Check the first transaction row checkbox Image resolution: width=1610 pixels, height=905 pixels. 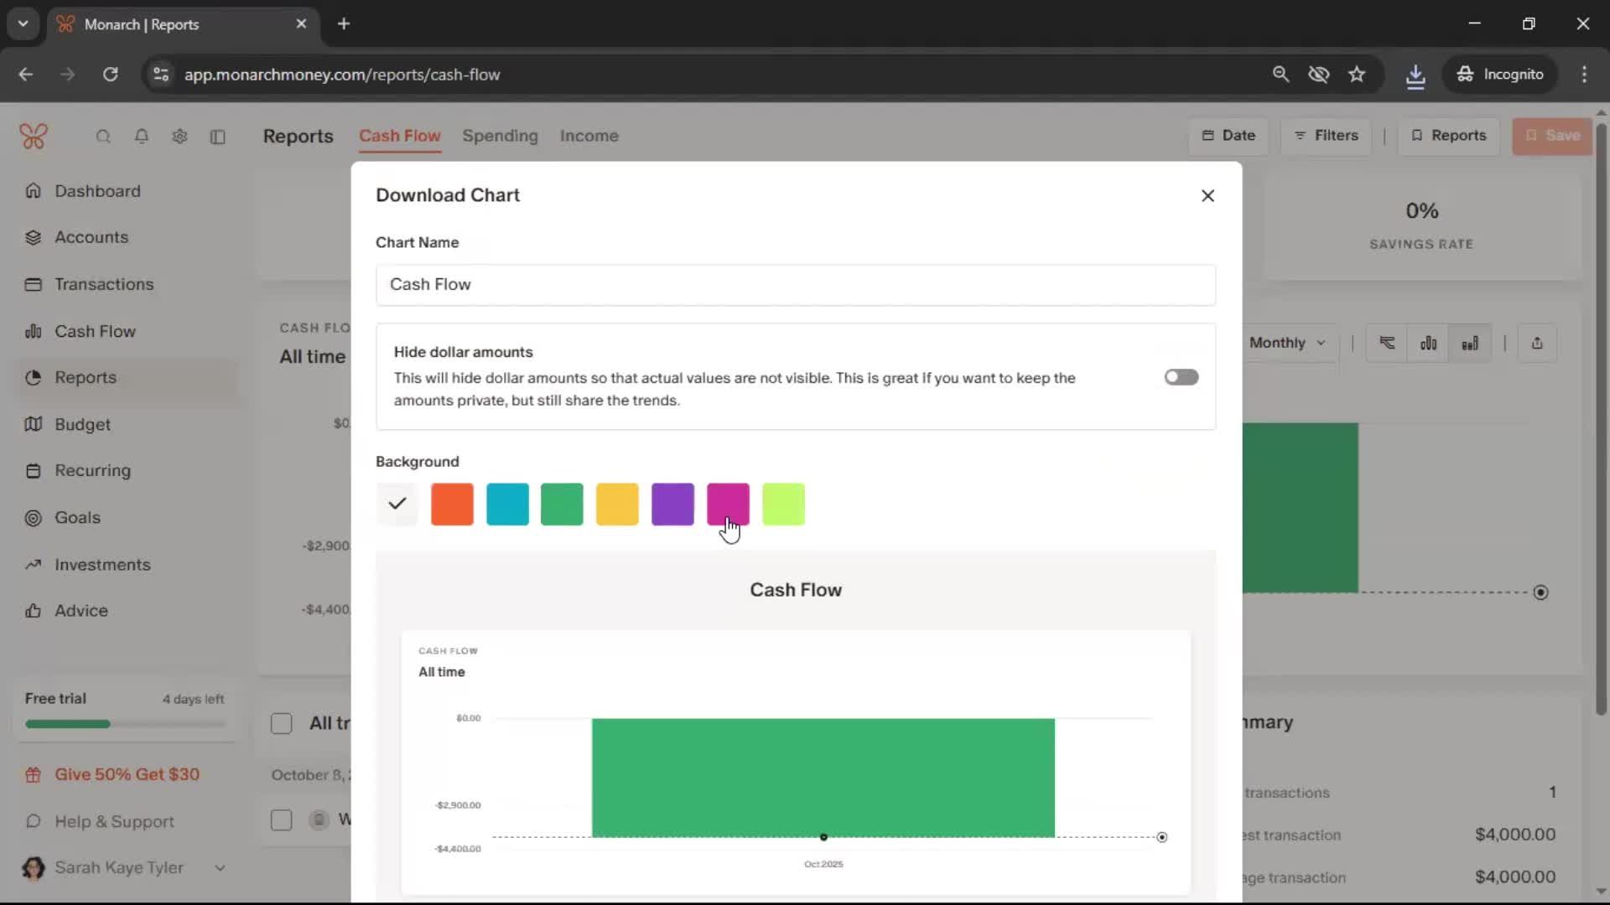pos(282,820)
